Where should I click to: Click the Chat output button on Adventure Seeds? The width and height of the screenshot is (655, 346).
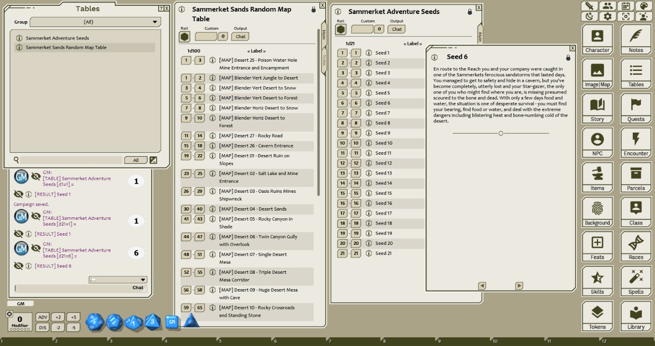coord(396,29)
